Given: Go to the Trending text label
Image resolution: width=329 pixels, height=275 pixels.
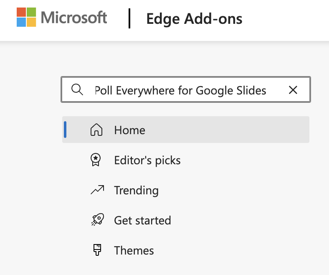Looking at the screenshot, I should (x=137, y=191).
